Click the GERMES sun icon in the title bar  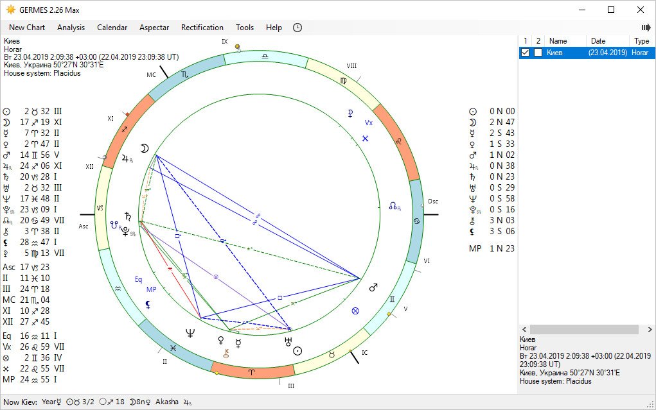click(10, 10)
